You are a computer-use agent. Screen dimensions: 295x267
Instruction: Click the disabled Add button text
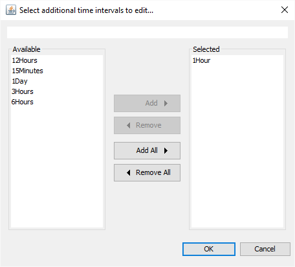[x=151, y=103]
